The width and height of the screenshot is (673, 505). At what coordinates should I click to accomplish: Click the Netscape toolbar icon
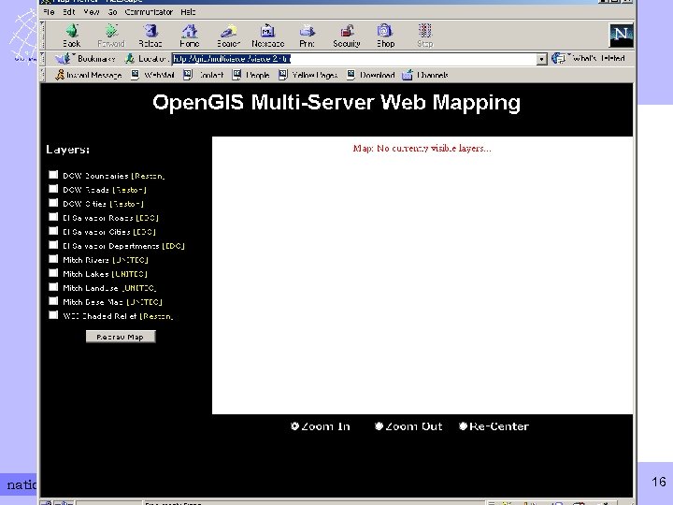click(x=268, y=31)
